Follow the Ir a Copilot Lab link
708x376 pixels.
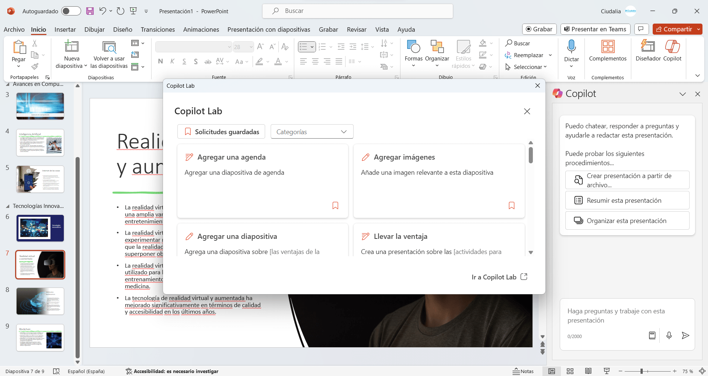point(499,277)
